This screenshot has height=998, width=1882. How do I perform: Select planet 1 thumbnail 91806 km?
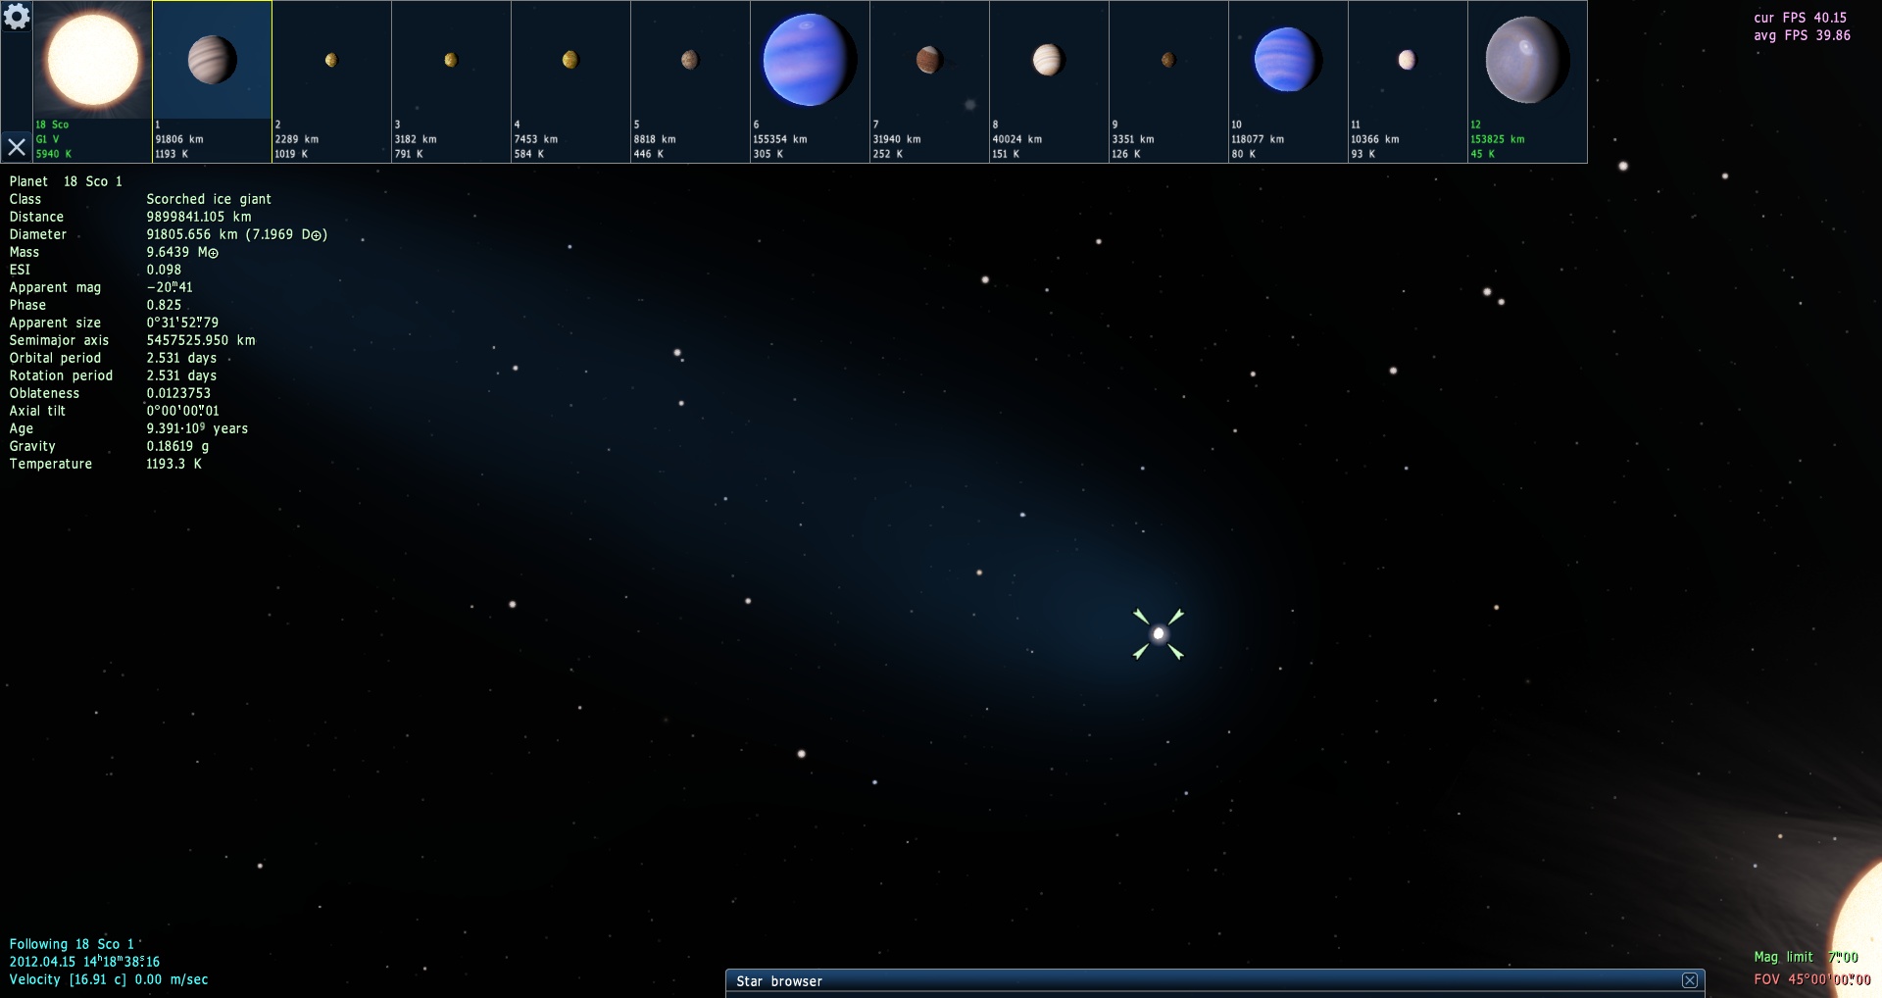[x=212, y=81]
